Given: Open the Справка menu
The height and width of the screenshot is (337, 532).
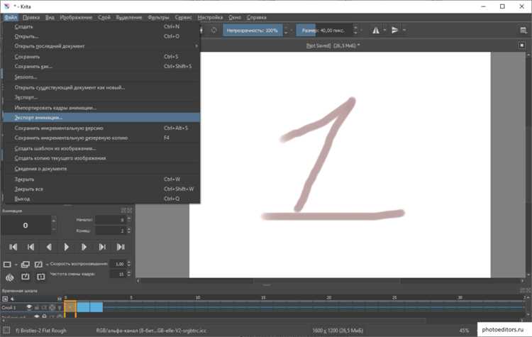Looking at the screenshot, I should click(x=257, y=17).
